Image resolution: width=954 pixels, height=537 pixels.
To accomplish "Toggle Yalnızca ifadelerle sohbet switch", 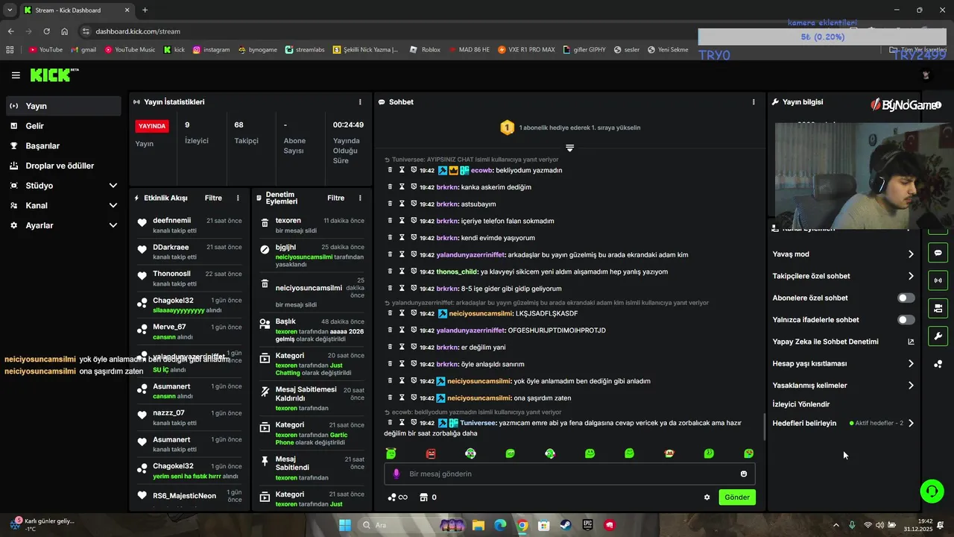I will coord(906,320).
